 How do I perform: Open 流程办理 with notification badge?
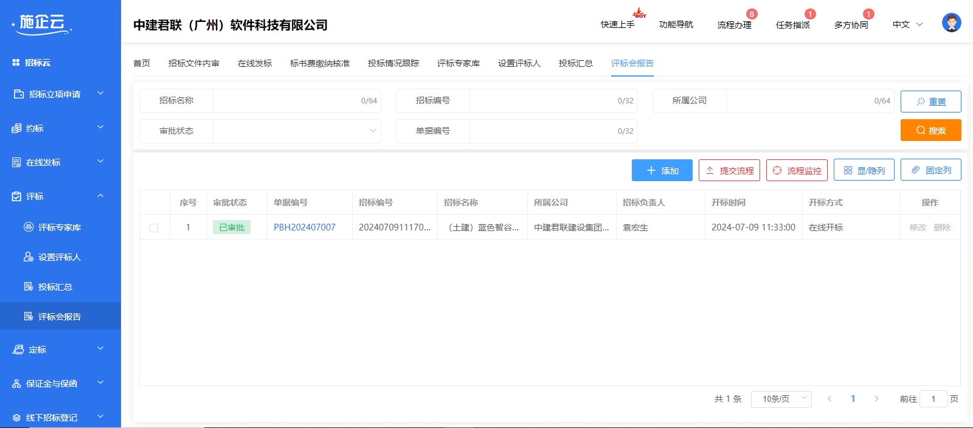tap(734, 24)
